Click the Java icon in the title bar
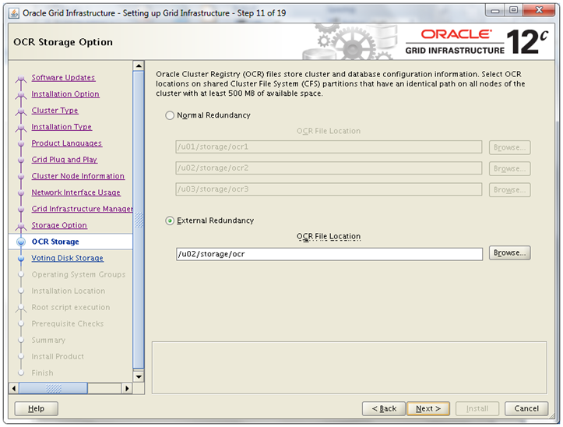The image size is (563, 427). tap(14, 13)
